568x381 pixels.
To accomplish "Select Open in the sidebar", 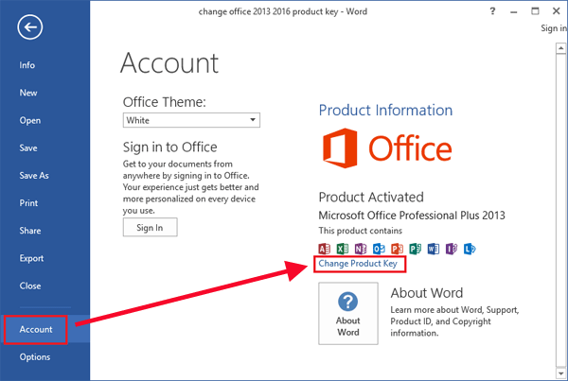I will click(30, 120).
